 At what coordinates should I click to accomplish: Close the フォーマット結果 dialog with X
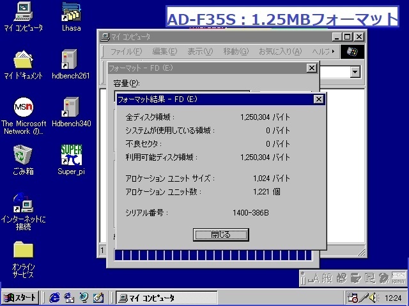click(x=318, y=99)
